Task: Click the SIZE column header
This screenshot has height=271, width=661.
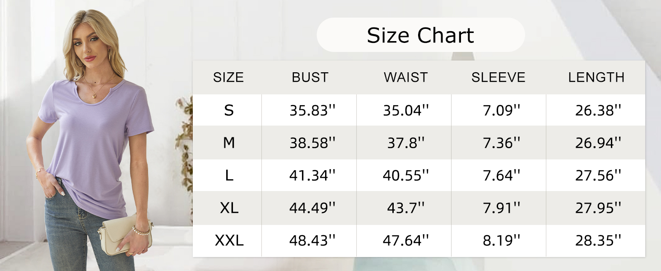Action: click(228, 77)
